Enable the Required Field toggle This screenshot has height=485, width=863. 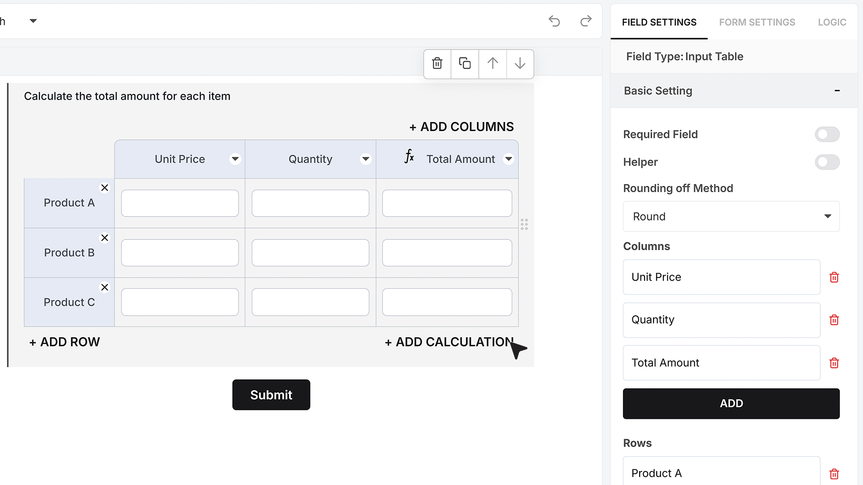[827, 134]
